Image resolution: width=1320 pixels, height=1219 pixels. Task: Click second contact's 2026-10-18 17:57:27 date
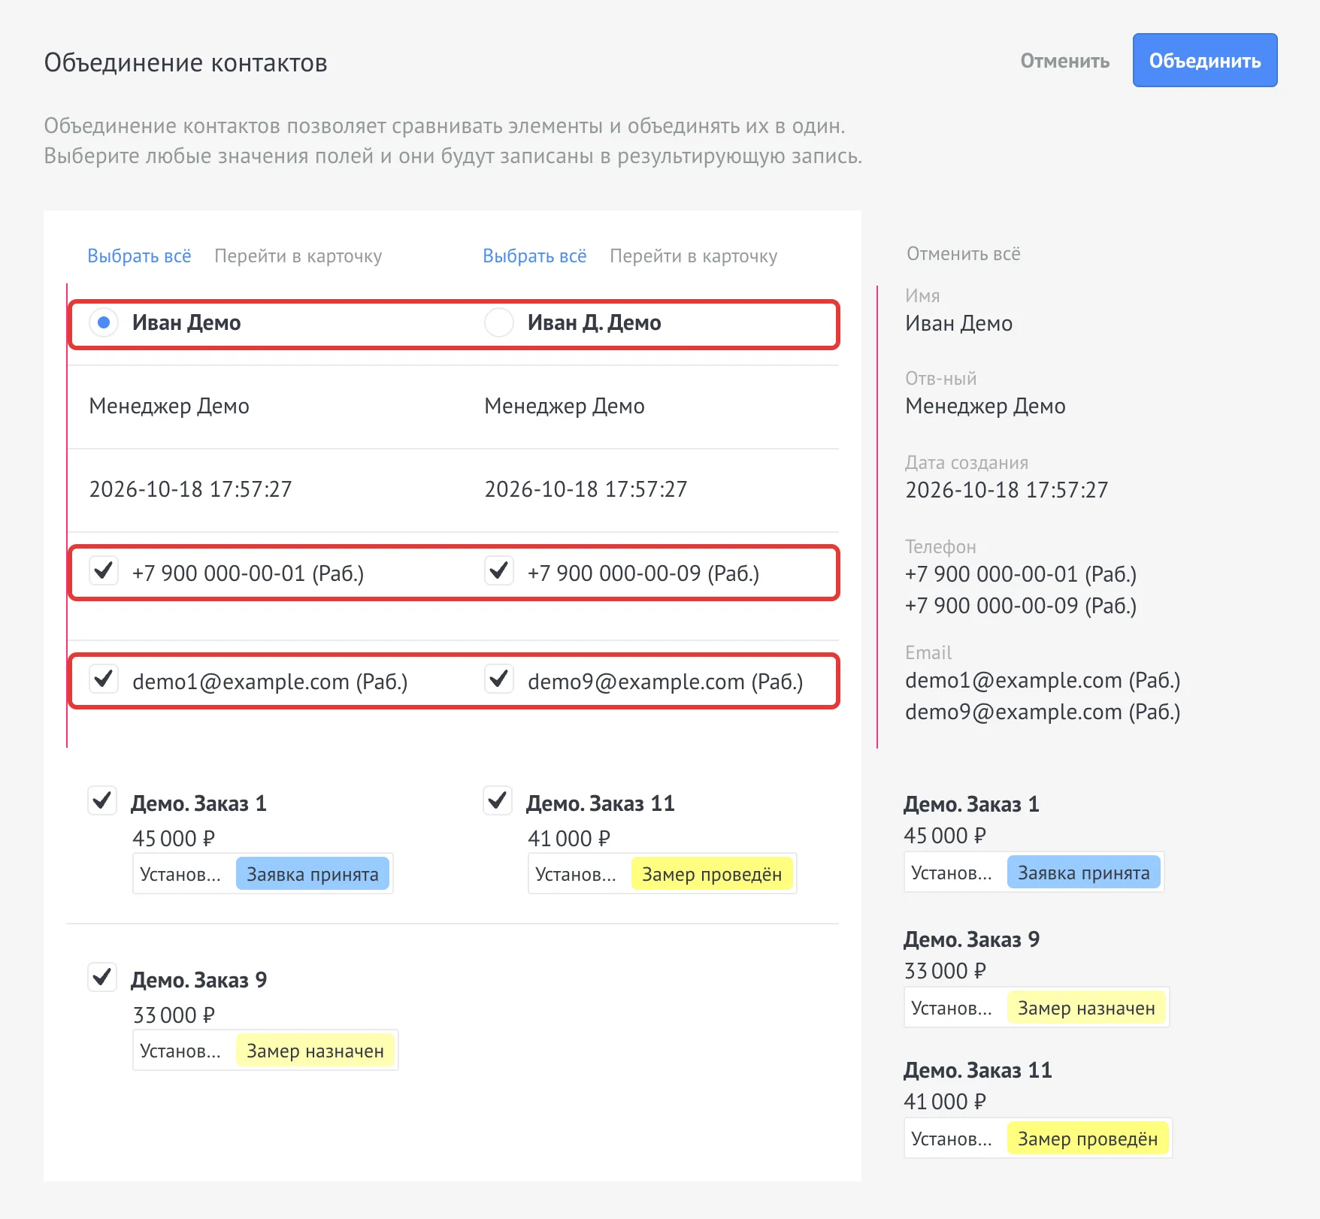[586, 489]
